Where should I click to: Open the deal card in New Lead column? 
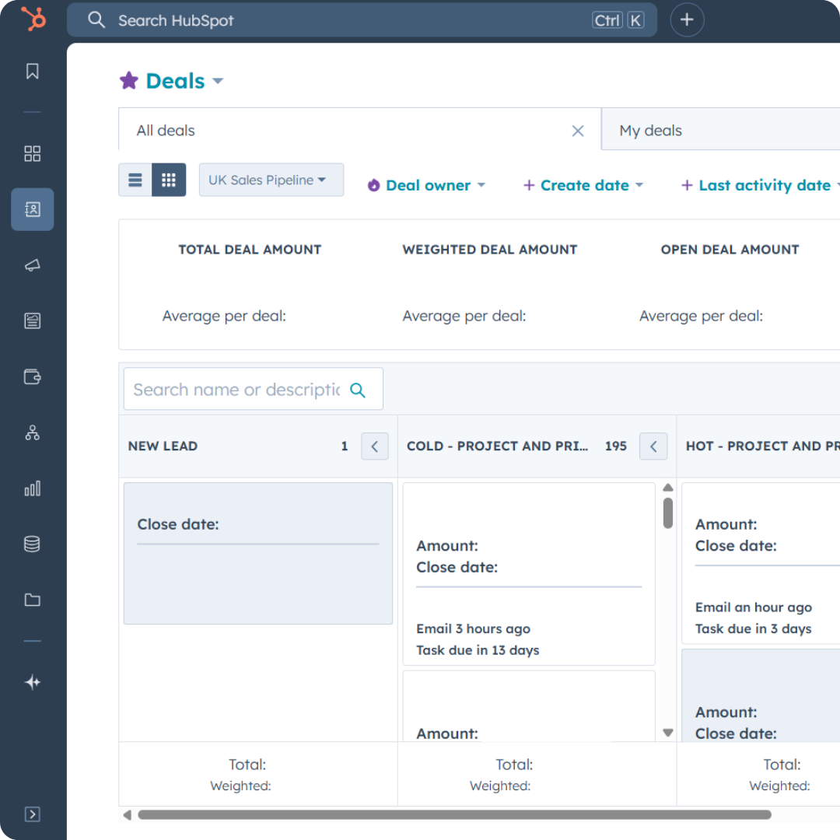click(x=258, y=554)
